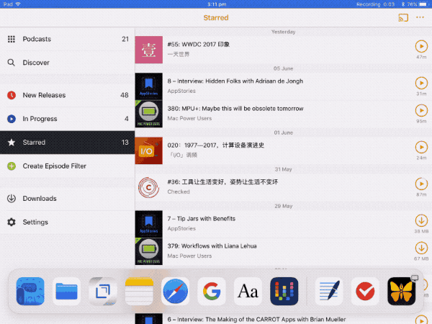Viewport: 432px width, 324px height.
Task: Play episode #55 WWDC 2017
Action: 421,46
